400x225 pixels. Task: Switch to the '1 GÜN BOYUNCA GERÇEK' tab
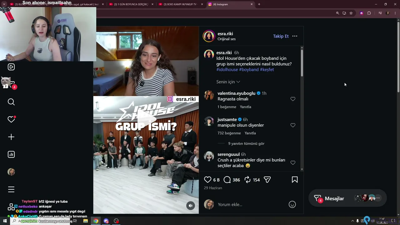(132, 4)
